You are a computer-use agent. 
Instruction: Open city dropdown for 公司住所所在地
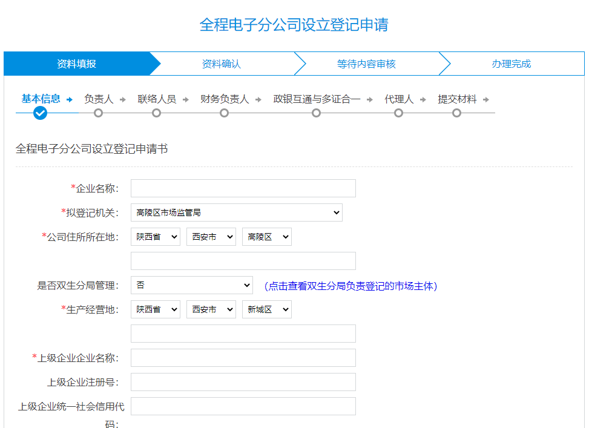[211, 237]
